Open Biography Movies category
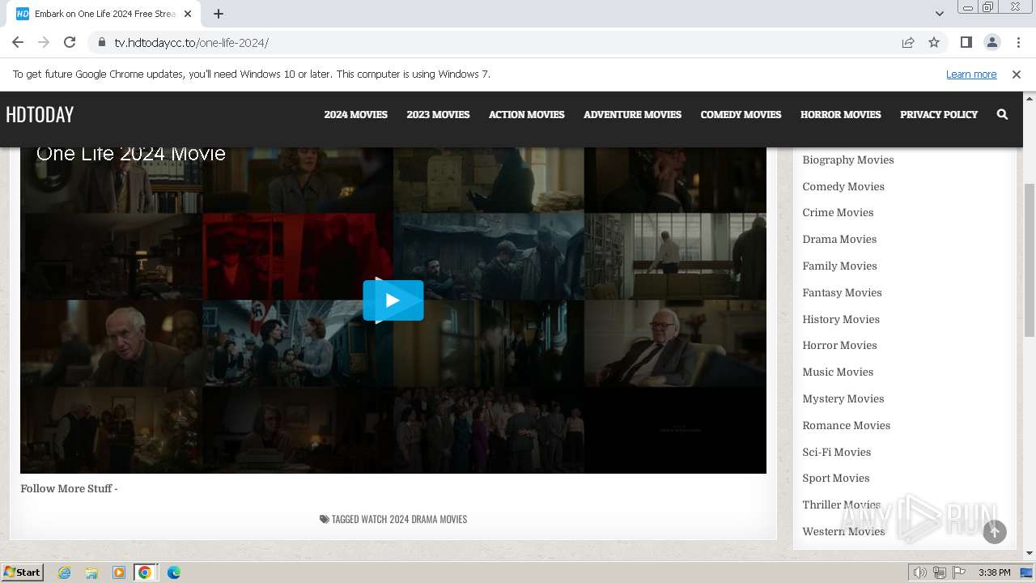The width and height of the screenshot is (1036, 583). point(848,160)
